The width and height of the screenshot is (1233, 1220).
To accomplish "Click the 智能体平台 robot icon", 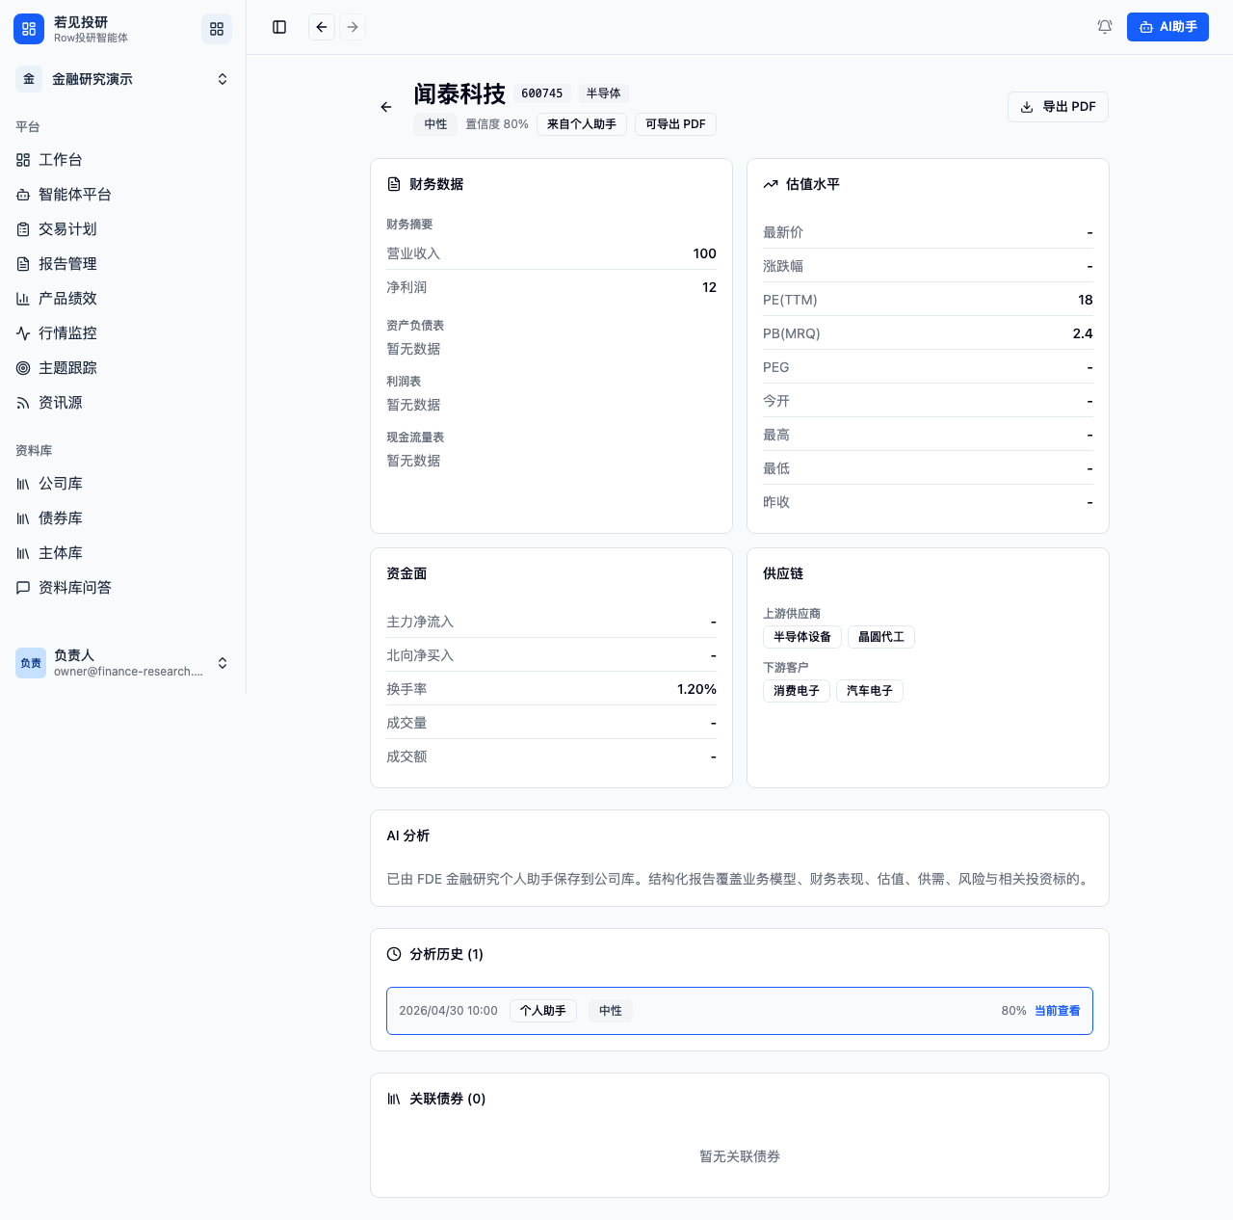I will (x=23, y=195).
